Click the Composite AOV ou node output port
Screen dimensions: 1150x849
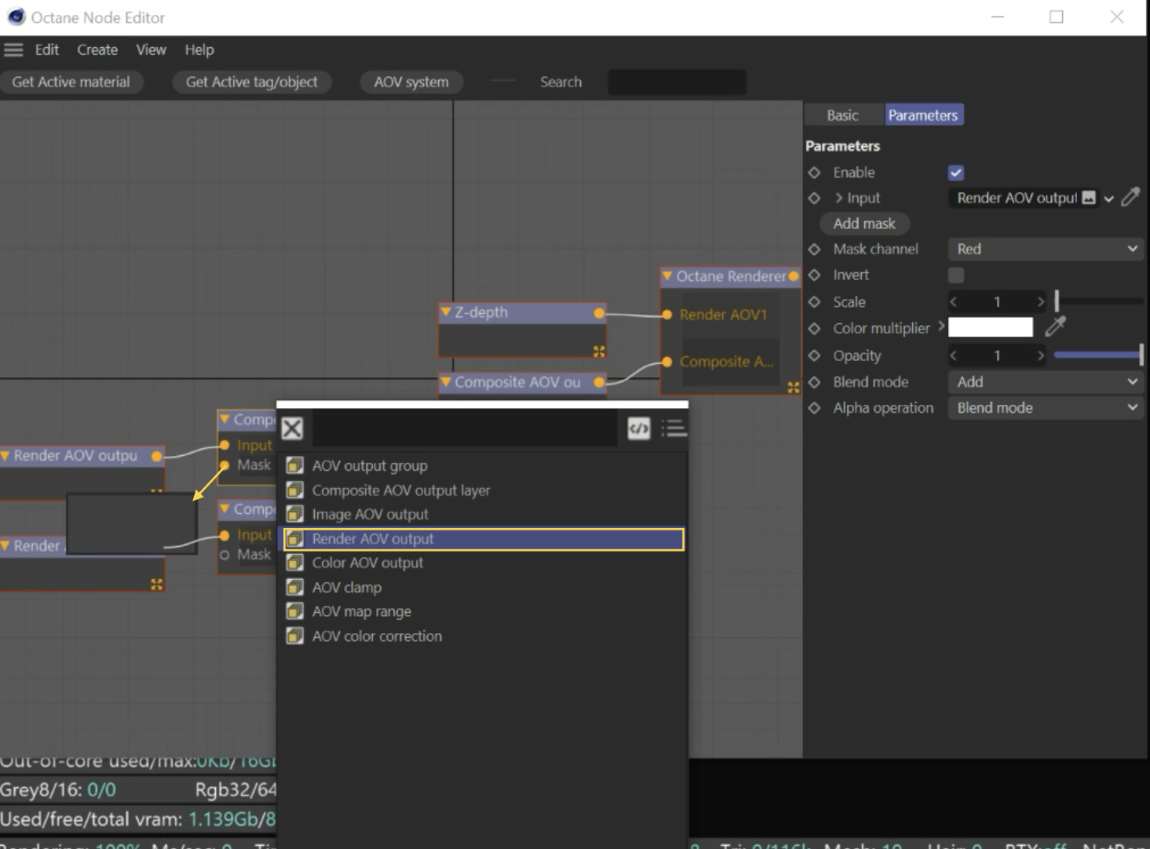tap(599, 382)
